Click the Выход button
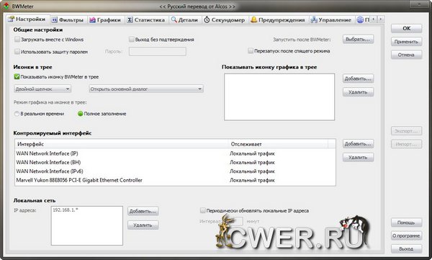The image size is (432, 260). 406,249
